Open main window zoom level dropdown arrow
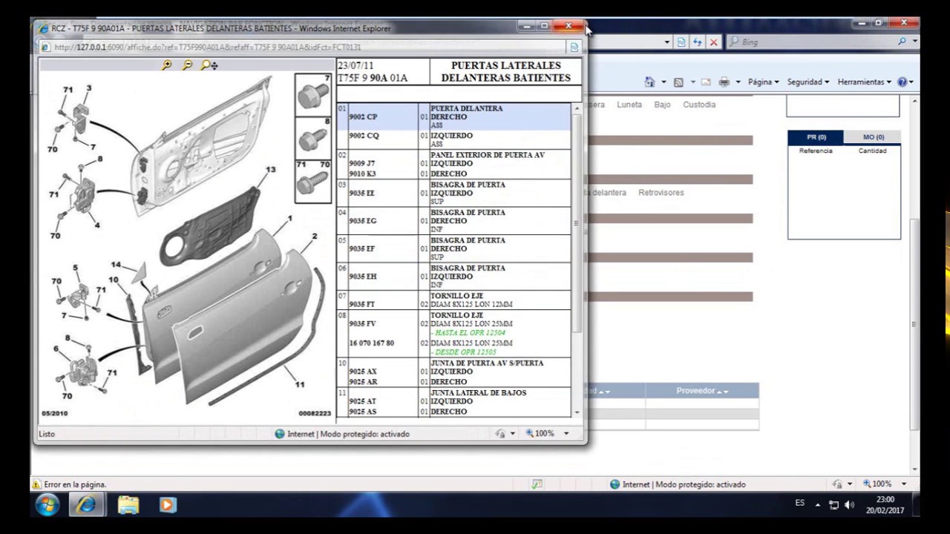 tap(903, 484)
